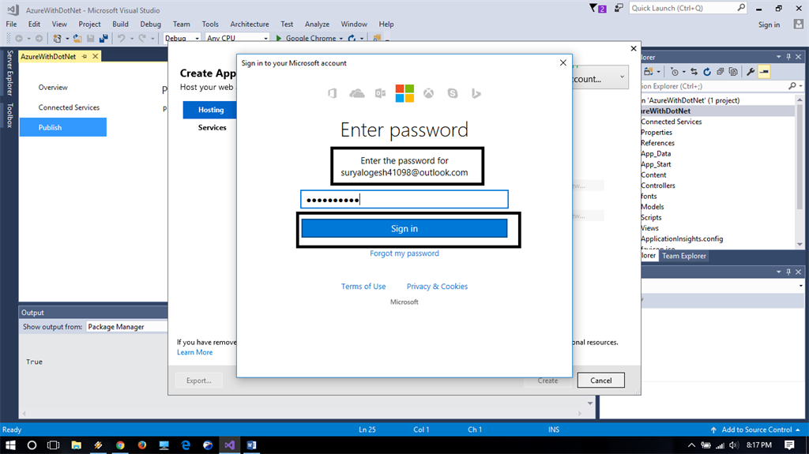809x454 pixels.
Task: Open File Explorer from taskbar
Action: coord(77,445)
